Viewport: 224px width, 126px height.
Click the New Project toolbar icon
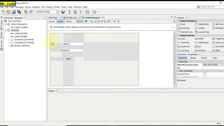(8, 12)
